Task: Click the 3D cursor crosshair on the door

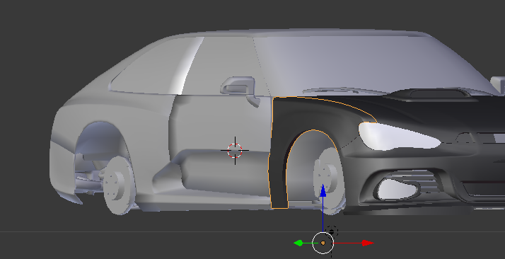Action: click(235, 151)
